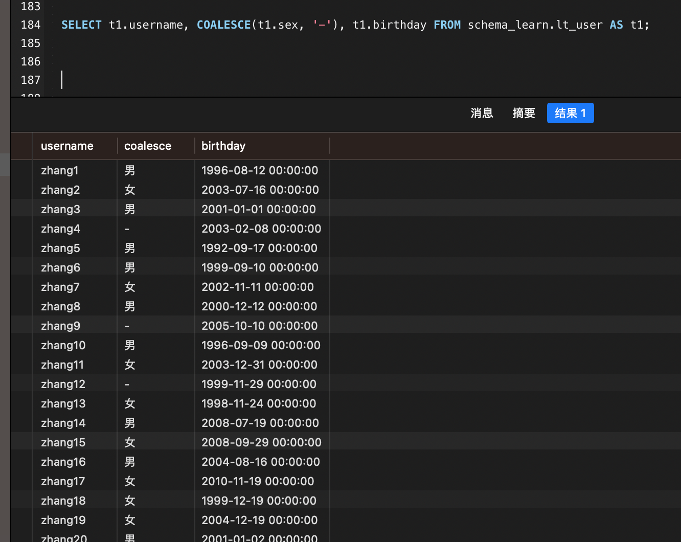Click the COALESCE function in the query

[x=223, y=25]
